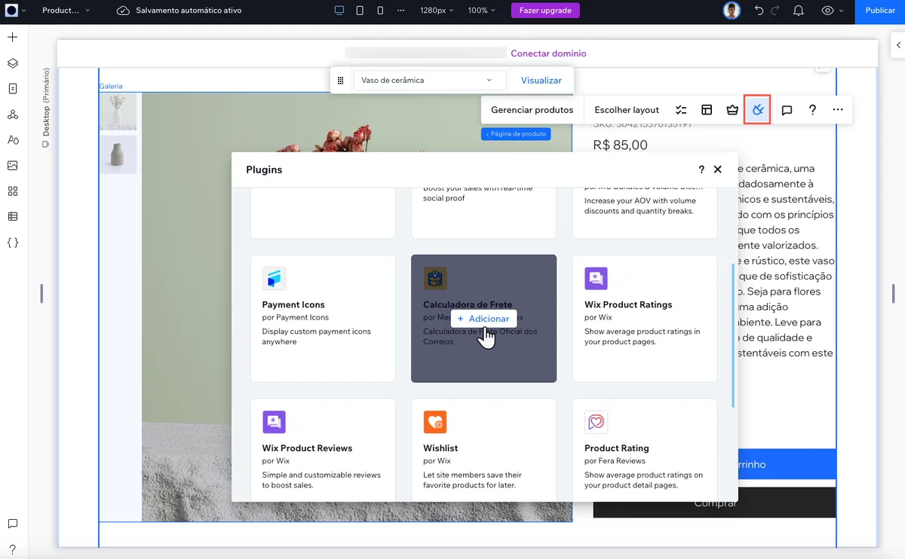Open the Add Elements plus icon in left sidebar
The width and height of the screenshot is (905, 559).
coord(13,38)
